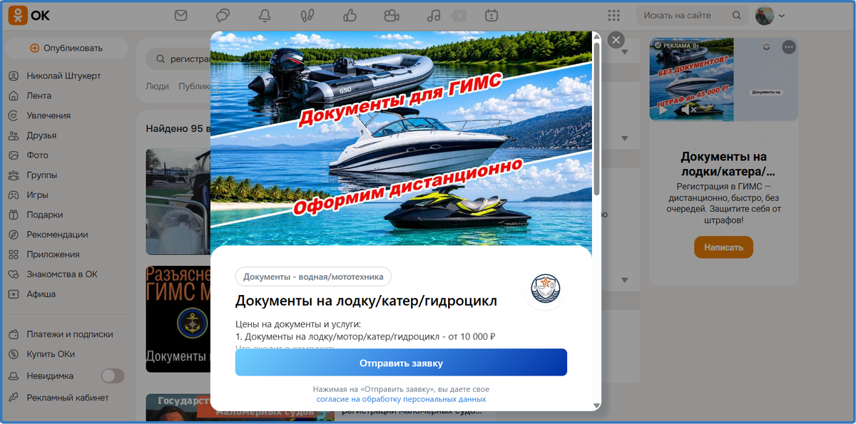Image resolution: width=856 pixels, height=424 pixels.
Task: Expand first filter arrow behind popup
Action: pos(624,52)
